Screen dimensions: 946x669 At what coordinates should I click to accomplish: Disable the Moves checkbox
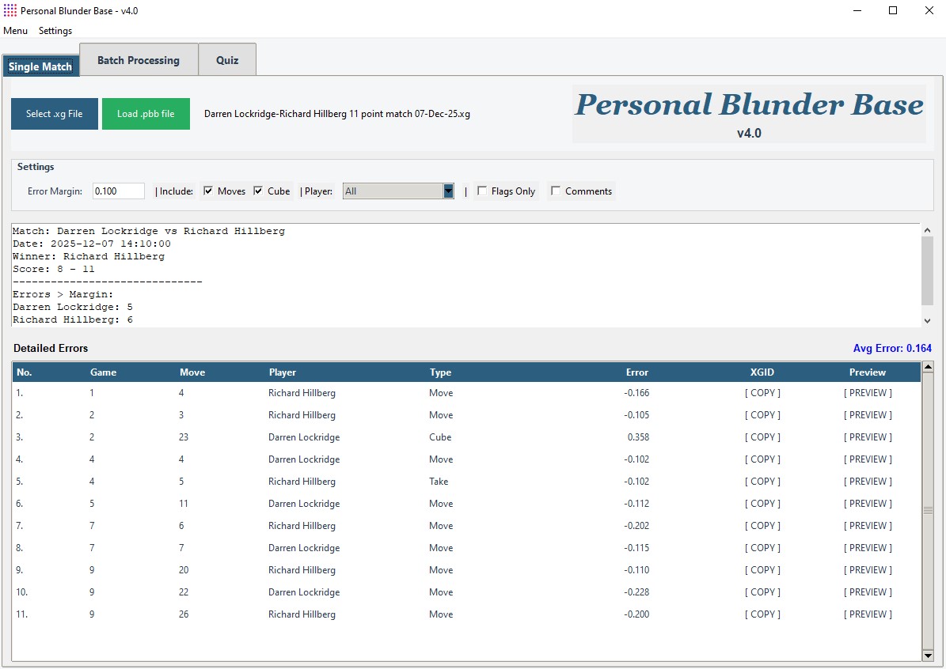tap(208, 191)
